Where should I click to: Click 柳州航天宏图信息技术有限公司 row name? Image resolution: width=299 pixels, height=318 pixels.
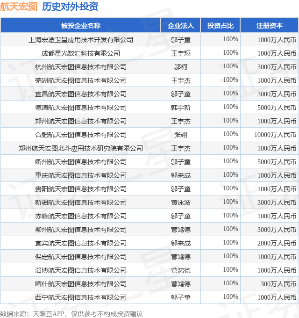[81, 230]
